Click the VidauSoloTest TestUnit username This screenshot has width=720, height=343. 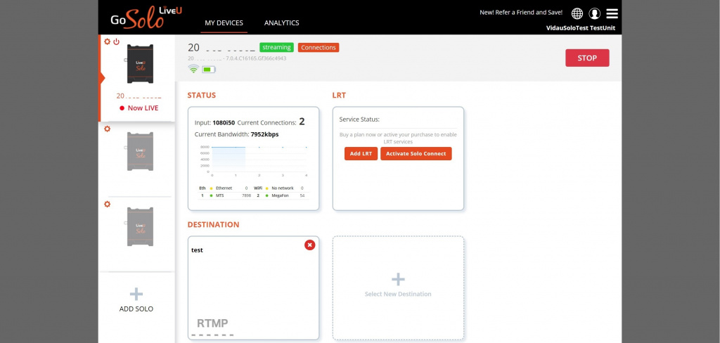point(581,28)
